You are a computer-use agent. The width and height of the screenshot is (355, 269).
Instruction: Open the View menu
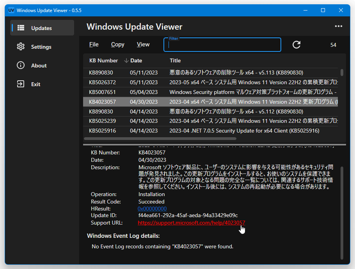[x=143, y=44]
